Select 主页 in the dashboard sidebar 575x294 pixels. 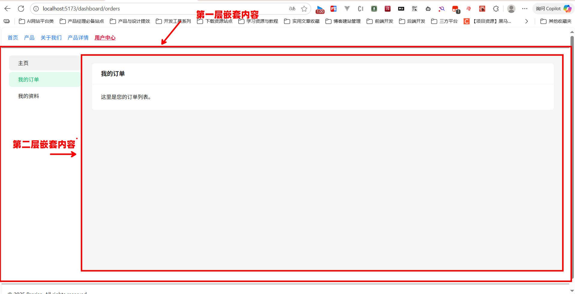pyautogui.click(x=23, y=63)
